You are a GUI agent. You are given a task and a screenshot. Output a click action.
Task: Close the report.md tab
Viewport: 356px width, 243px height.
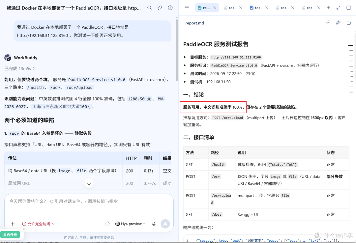point(215,8)
